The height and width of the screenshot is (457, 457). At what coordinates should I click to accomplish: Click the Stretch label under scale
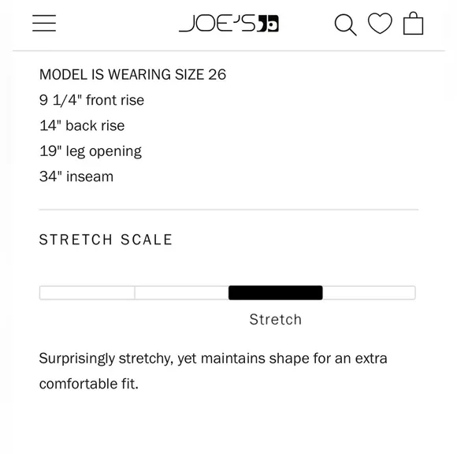click(x=276, y=319)
